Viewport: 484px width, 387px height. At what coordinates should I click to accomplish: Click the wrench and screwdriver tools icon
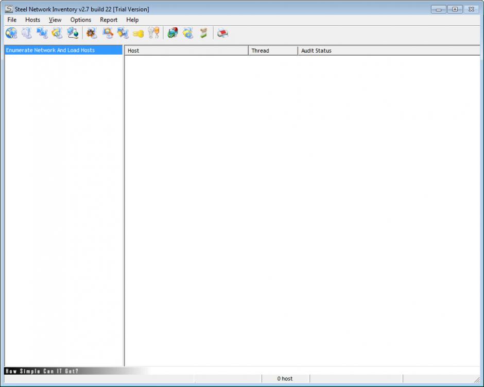tap(154, 33)
